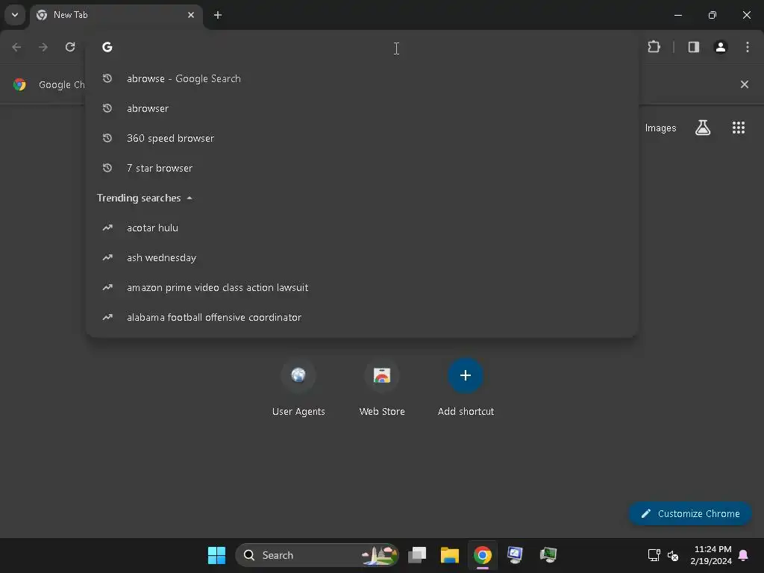The image size is (764, 573).
Task: Click the Google G icon in address bar
Action: 107,47
